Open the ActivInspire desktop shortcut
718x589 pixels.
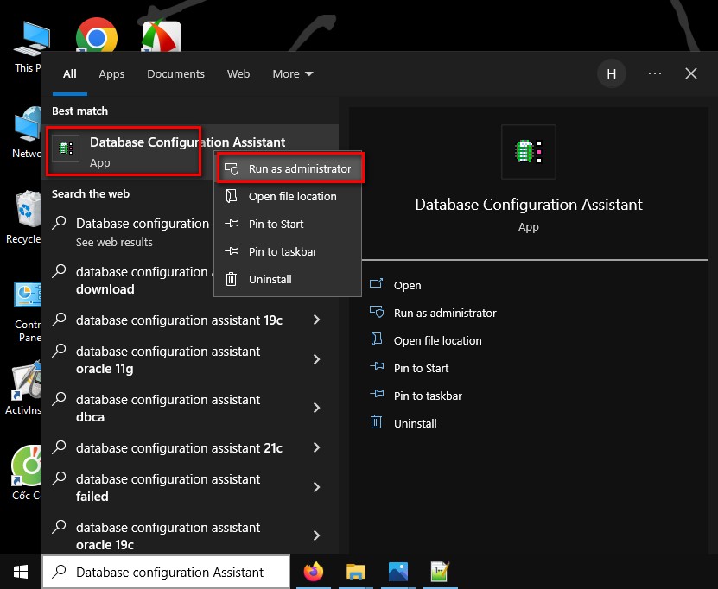(24, 388)
